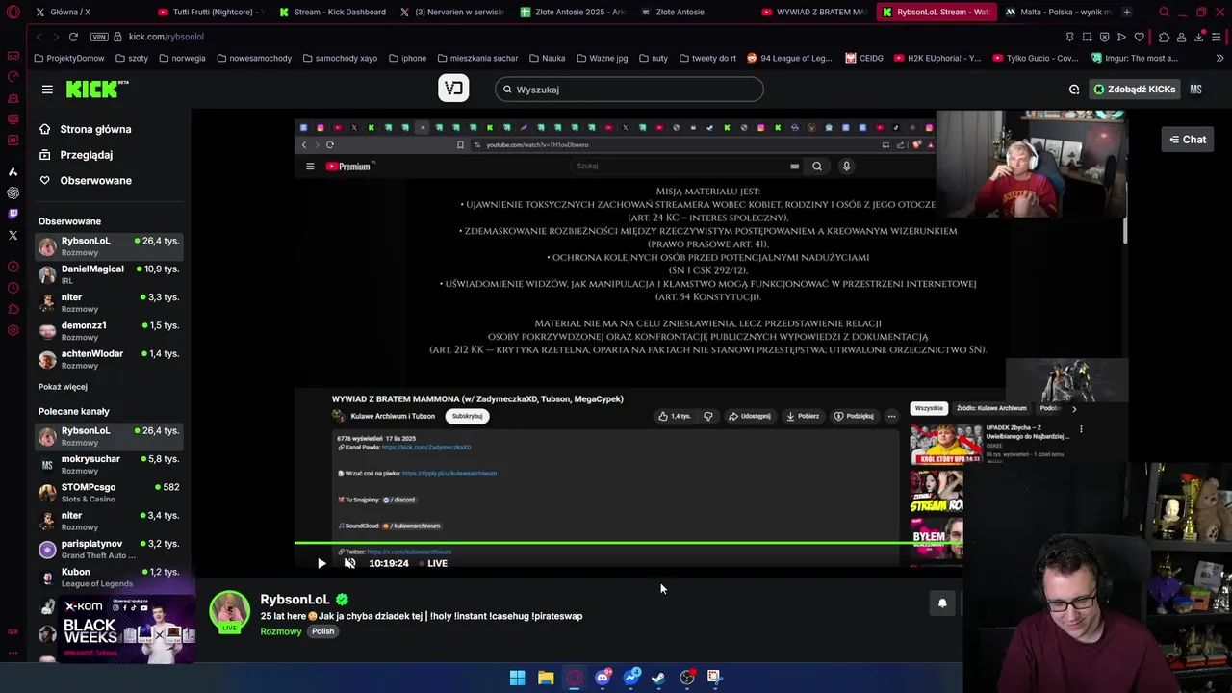The width and height of the screenshot is (1232, 693).
Task: Switch to WYWIAD Z BRATEM tab
Action: [x=813, y=12]
